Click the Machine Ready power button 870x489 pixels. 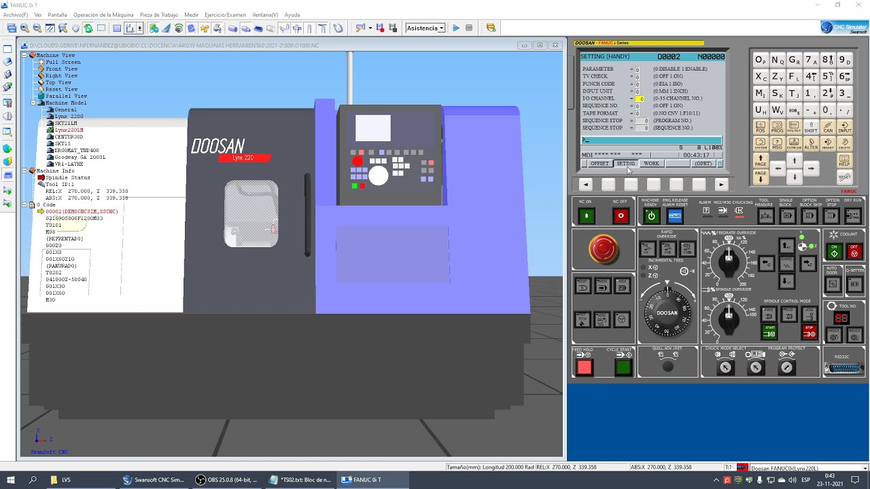(x=651, y=216)
